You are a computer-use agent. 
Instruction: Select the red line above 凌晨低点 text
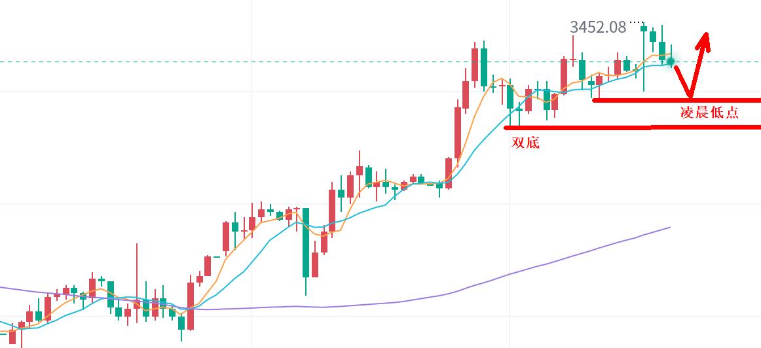675,100
